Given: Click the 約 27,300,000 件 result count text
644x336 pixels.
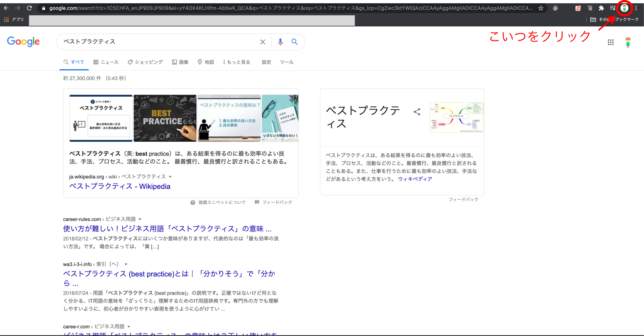Looking at the screenshot, I should 82,78.
